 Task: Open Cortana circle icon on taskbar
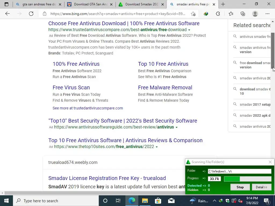point(105,201)
